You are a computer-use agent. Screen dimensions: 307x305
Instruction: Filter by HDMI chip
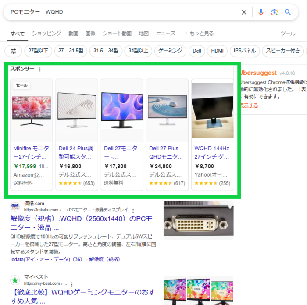click(217, 51)
